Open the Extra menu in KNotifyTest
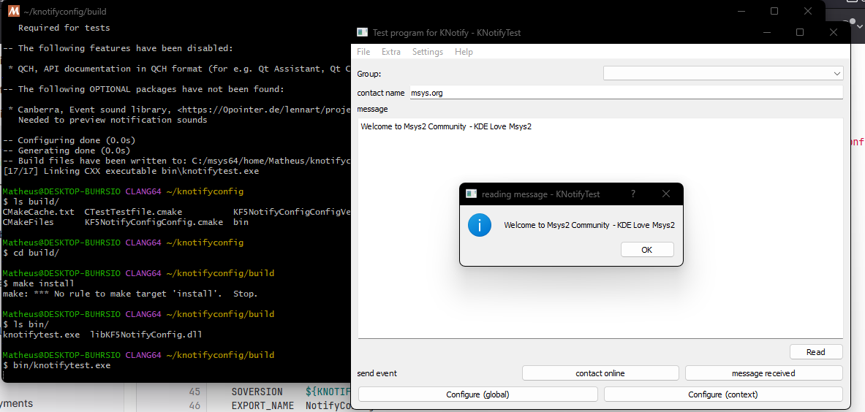This screenshot has height=412, width=865. (x=391, y=52)
